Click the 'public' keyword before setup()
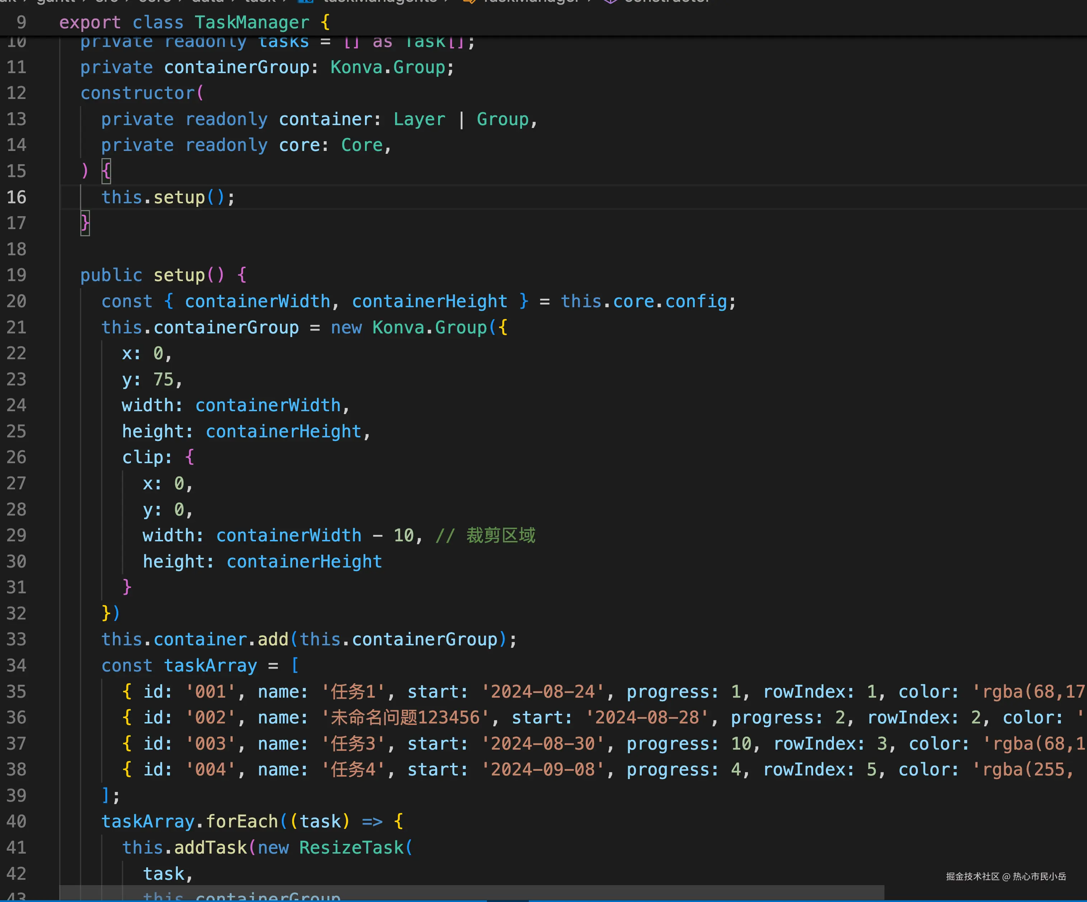Viewport: 1087px width, 902px height. (x=111, y=275)
